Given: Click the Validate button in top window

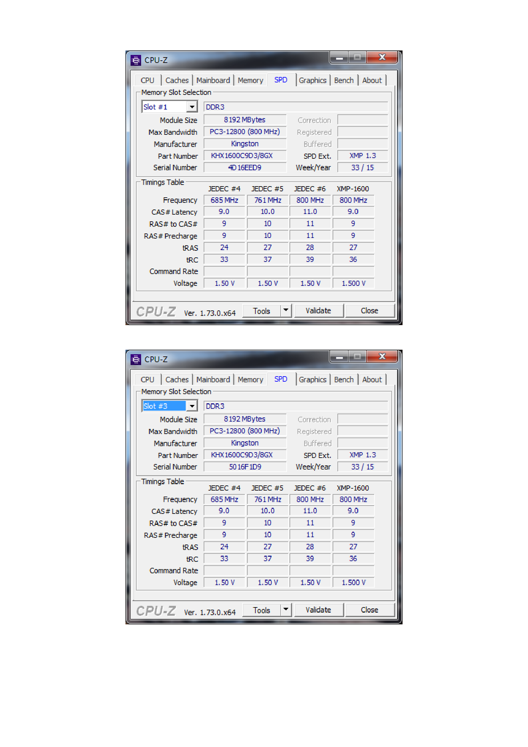Looking at the screenshot, I should tap(318, 311).
